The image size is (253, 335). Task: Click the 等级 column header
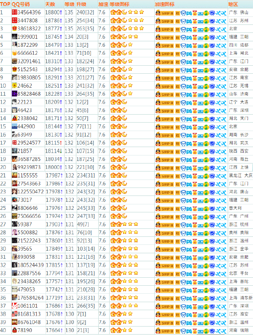pyautogui.click(x=69, y=4)
